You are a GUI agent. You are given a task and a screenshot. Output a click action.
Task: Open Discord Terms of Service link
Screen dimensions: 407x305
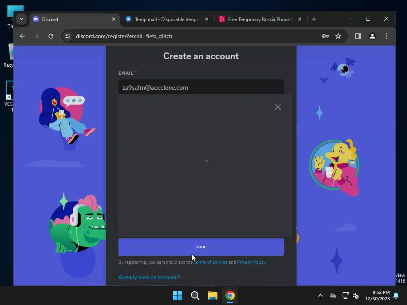pyautogui.click(x=211, y=262)
